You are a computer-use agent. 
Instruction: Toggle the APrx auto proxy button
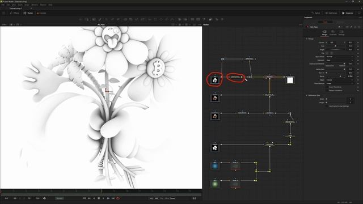point(167,198)
